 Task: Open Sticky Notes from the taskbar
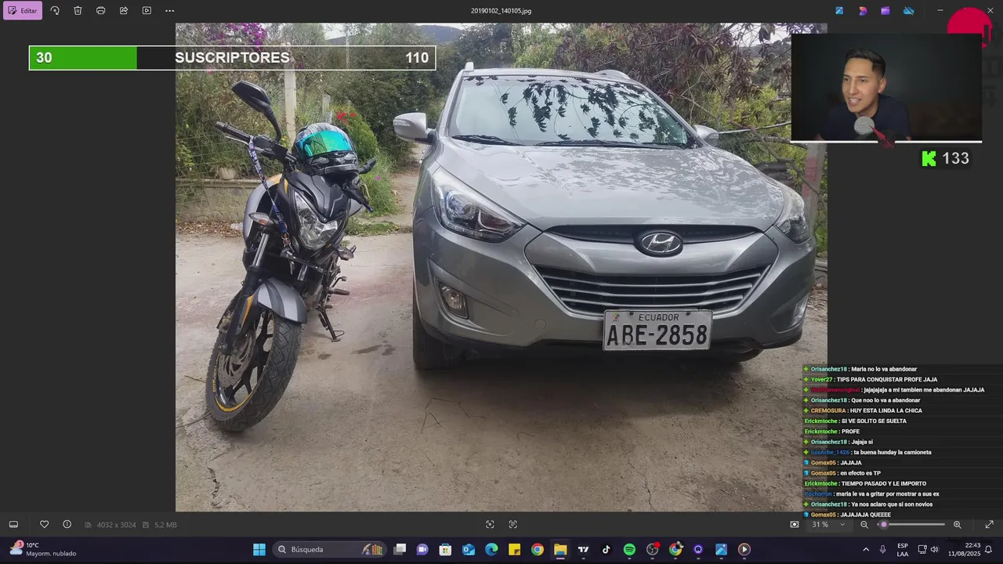click(x=514, y=550)
